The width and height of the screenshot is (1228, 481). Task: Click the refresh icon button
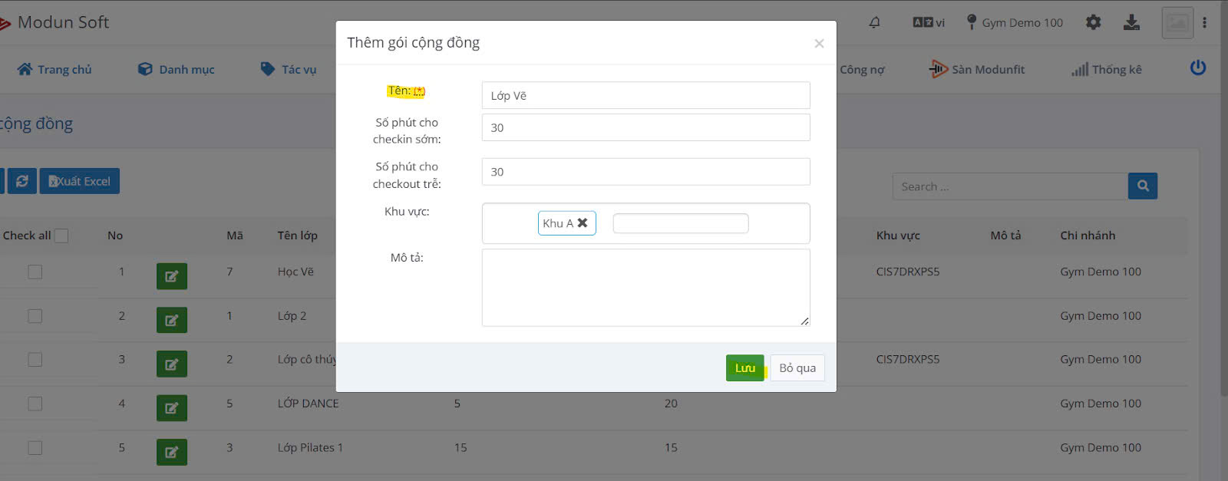[22, 181]
